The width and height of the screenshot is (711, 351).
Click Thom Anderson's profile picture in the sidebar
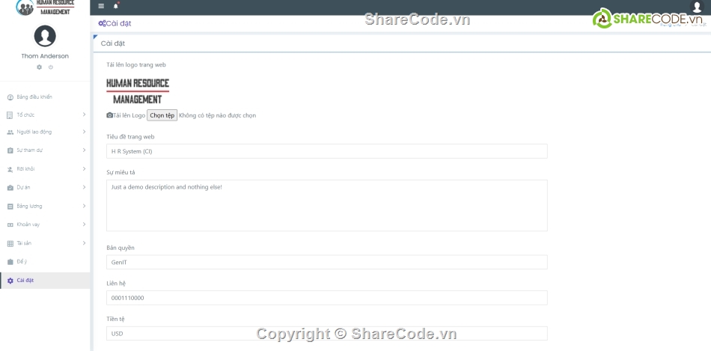click(x=45, y=36)
